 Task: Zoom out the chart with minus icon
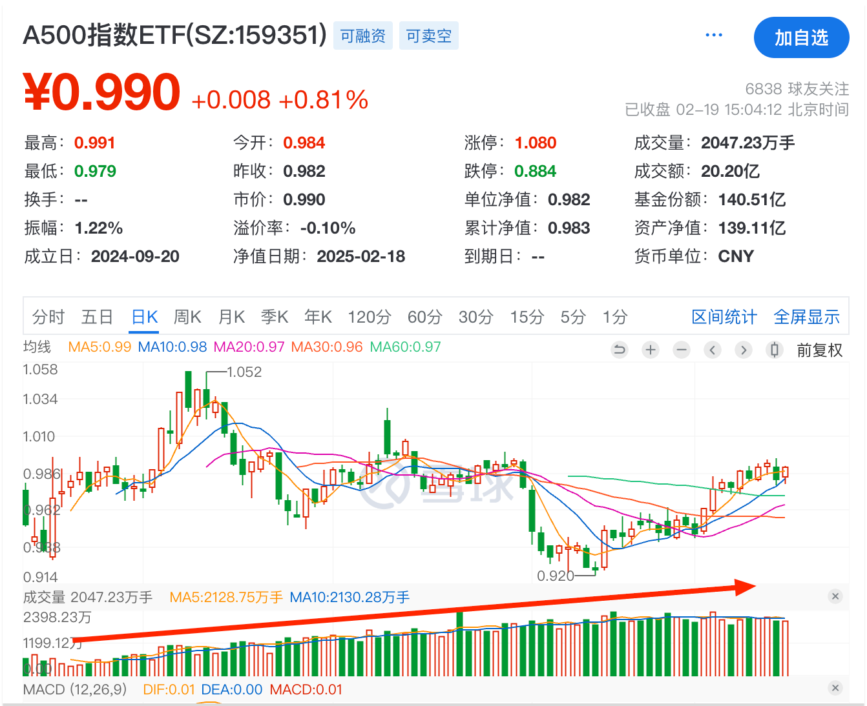pos(682,350)
